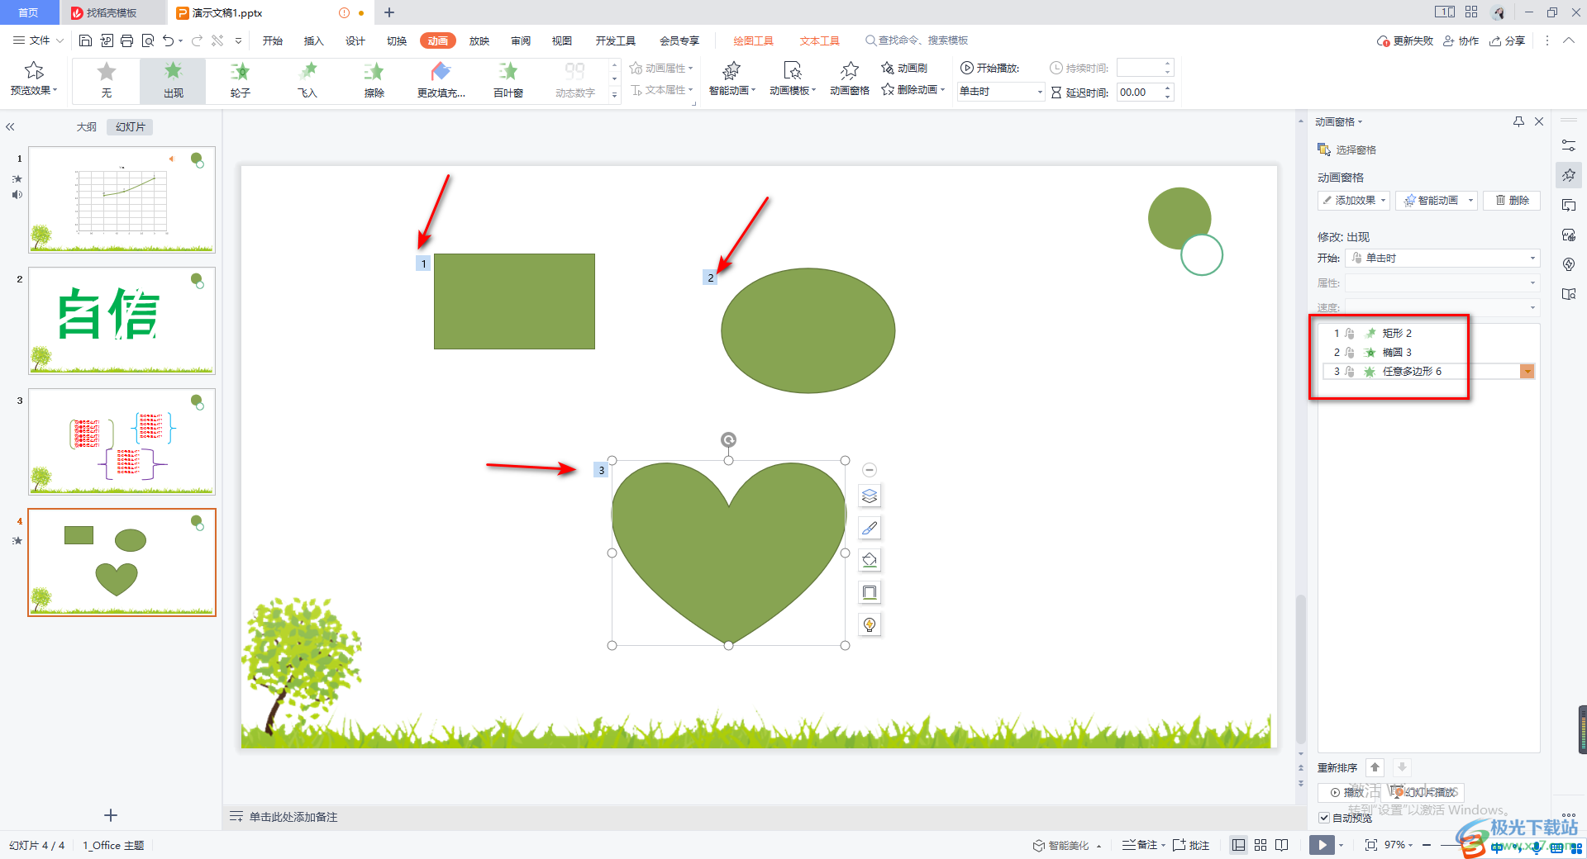The height and width of the screenshot is (859, 1587).
Task: Toggle the 自动预览 auto preview checkbox
Action: (1324, 818)
